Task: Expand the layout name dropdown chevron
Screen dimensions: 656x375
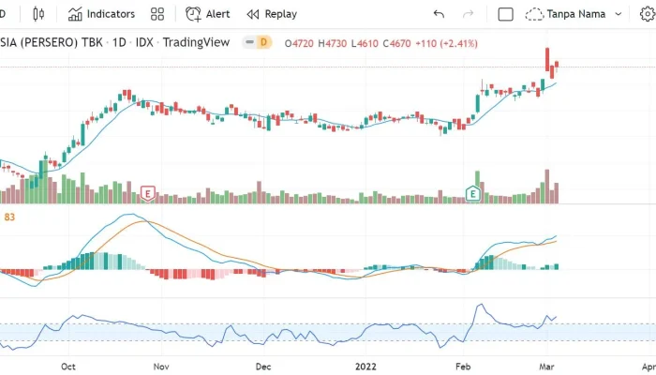Action: (619, 14)
